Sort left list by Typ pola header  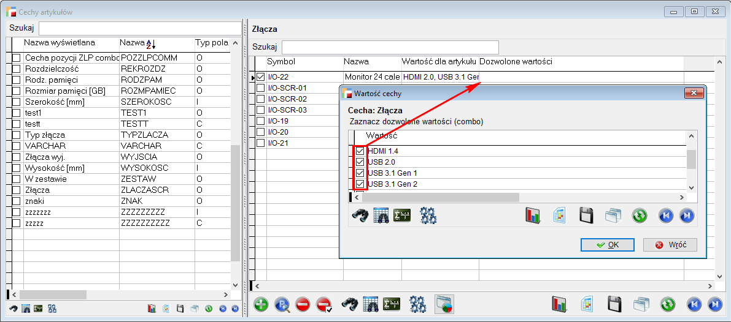coord(212,43)
